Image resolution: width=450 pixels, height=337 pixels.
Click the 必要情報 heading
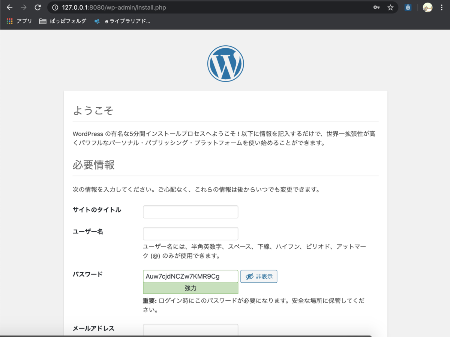pos(94,165)
